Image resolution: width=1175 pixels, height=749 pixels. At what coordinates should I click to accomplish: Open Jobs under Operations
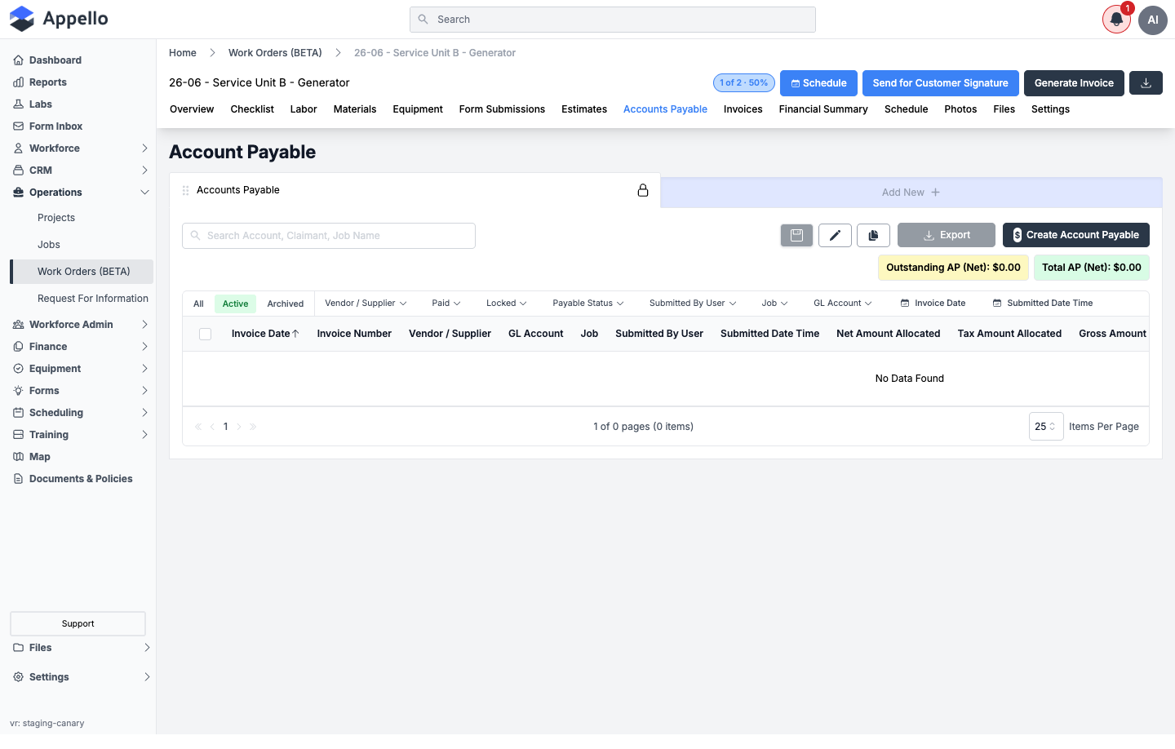click(49, 245)
